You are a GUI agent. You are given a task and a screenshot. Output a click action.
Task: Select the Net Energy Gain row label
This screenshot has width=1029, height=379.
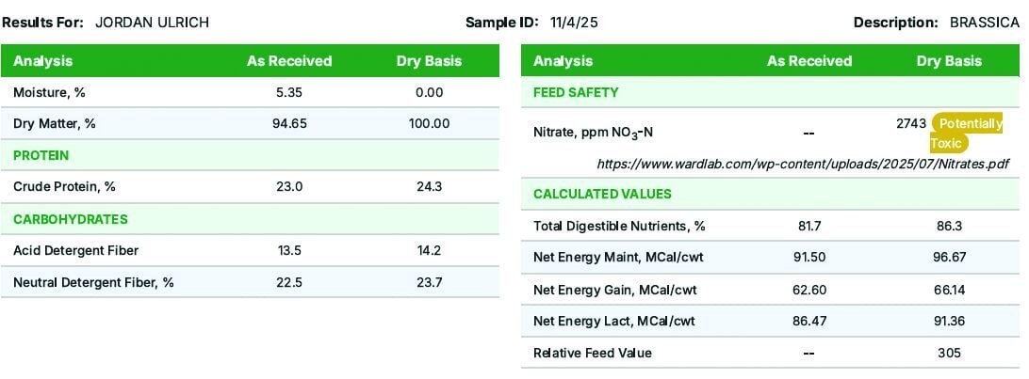tap(614, 290)
